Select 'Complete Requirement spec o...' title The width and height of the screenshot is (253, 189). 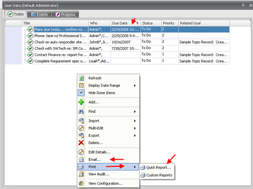coord(60,61)
